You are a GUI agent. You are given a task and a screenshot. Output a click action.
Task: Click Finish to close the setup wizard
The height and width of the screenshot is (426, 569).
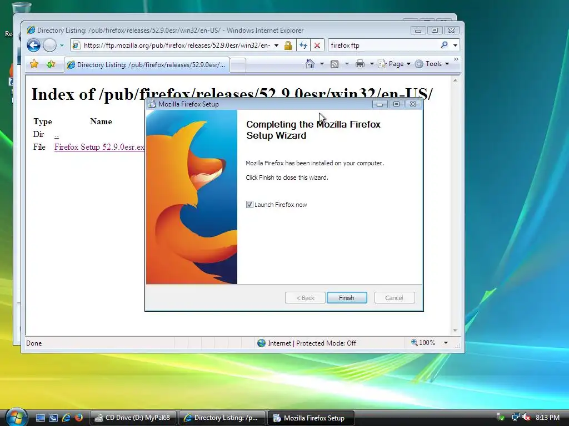347,298
